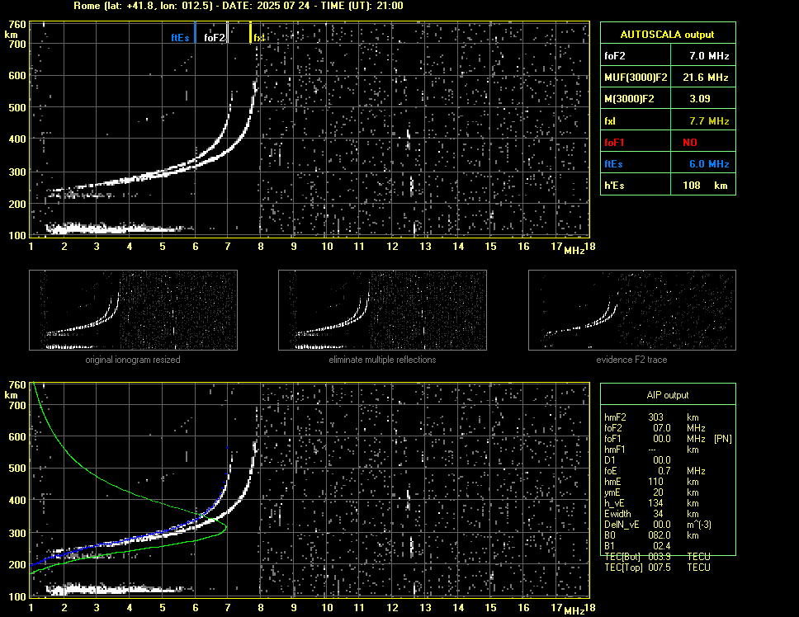This screenshot has width=799, height=617.
Task: Click the foF1 00.0 MHz [PN] row
Action: tap(668, 439)
